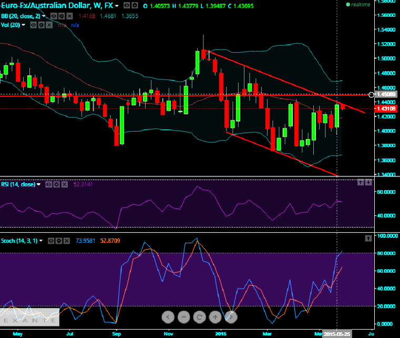Remove the Vol (20) indicator
The image size is (400, 338).
[x=49, y=25]
